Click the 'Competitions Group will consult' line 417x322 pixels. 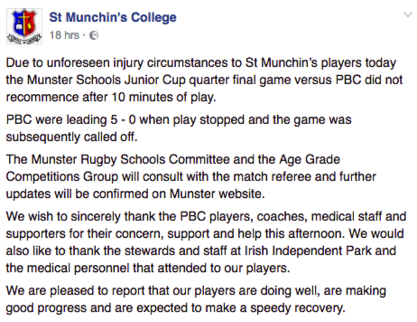191,177
